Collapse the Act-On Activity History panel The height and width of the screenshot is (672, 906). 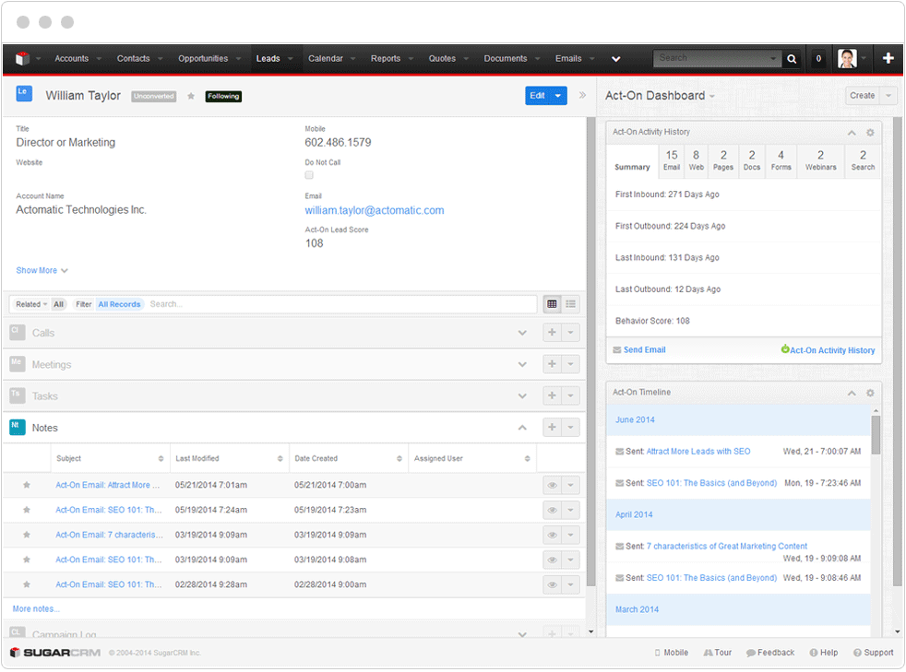(852, 133)
